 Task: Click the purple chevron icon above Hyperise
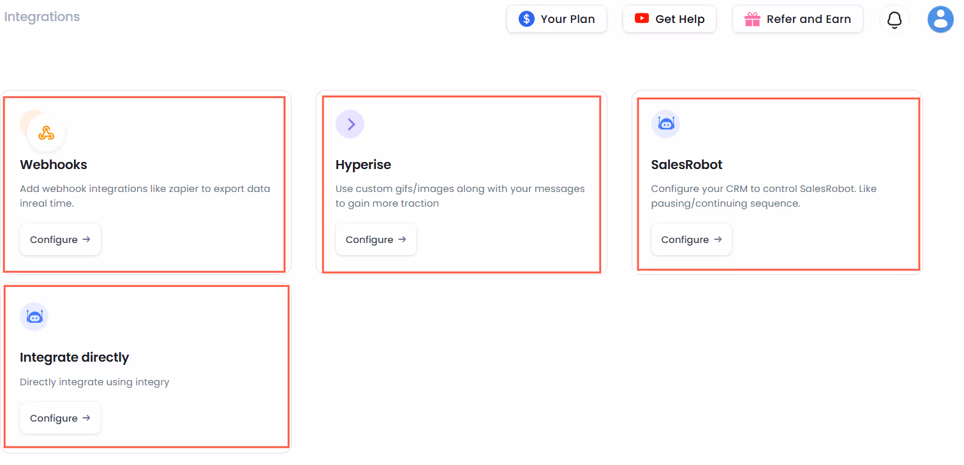click(350, 124)
